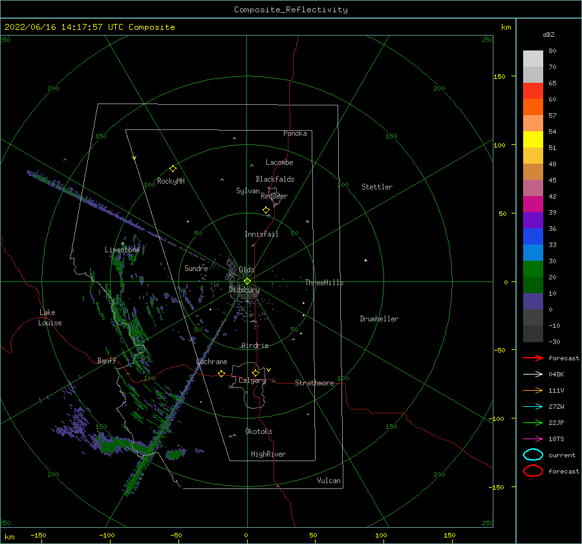Screen dimensions: 582x544
Task: Click the slate-purple 0-10 dBZ swatch
Action: pos(533,301)
